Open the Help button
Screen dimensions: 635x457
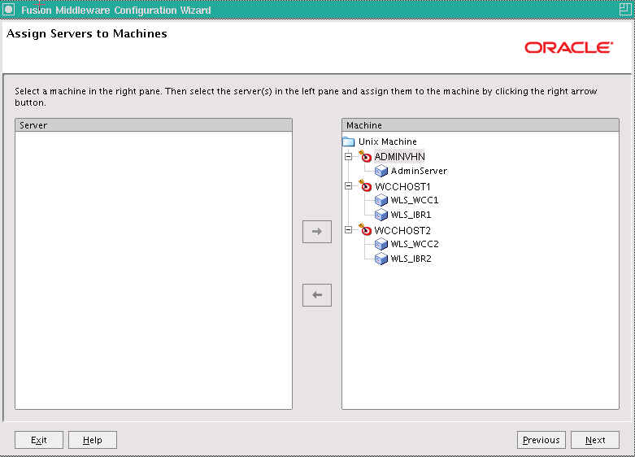coord(93,440)
